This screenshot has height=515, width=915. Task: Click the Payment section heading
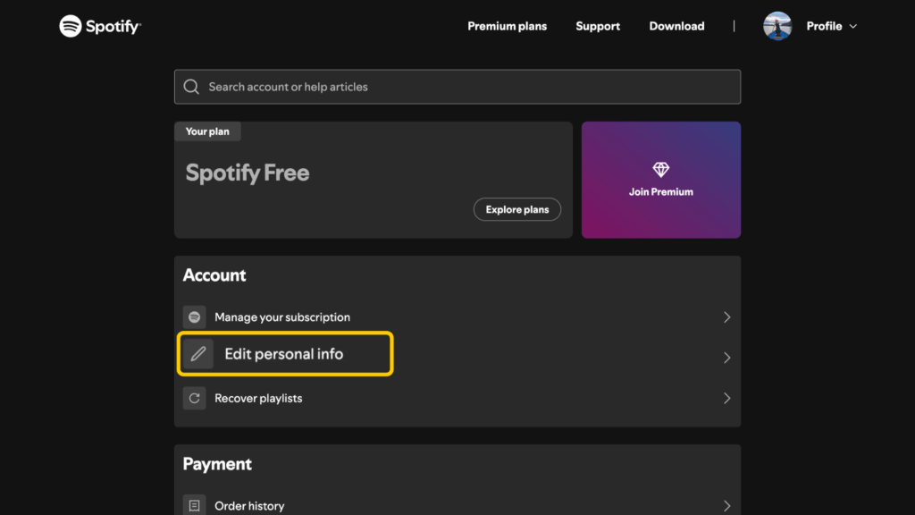click(217, 464)
